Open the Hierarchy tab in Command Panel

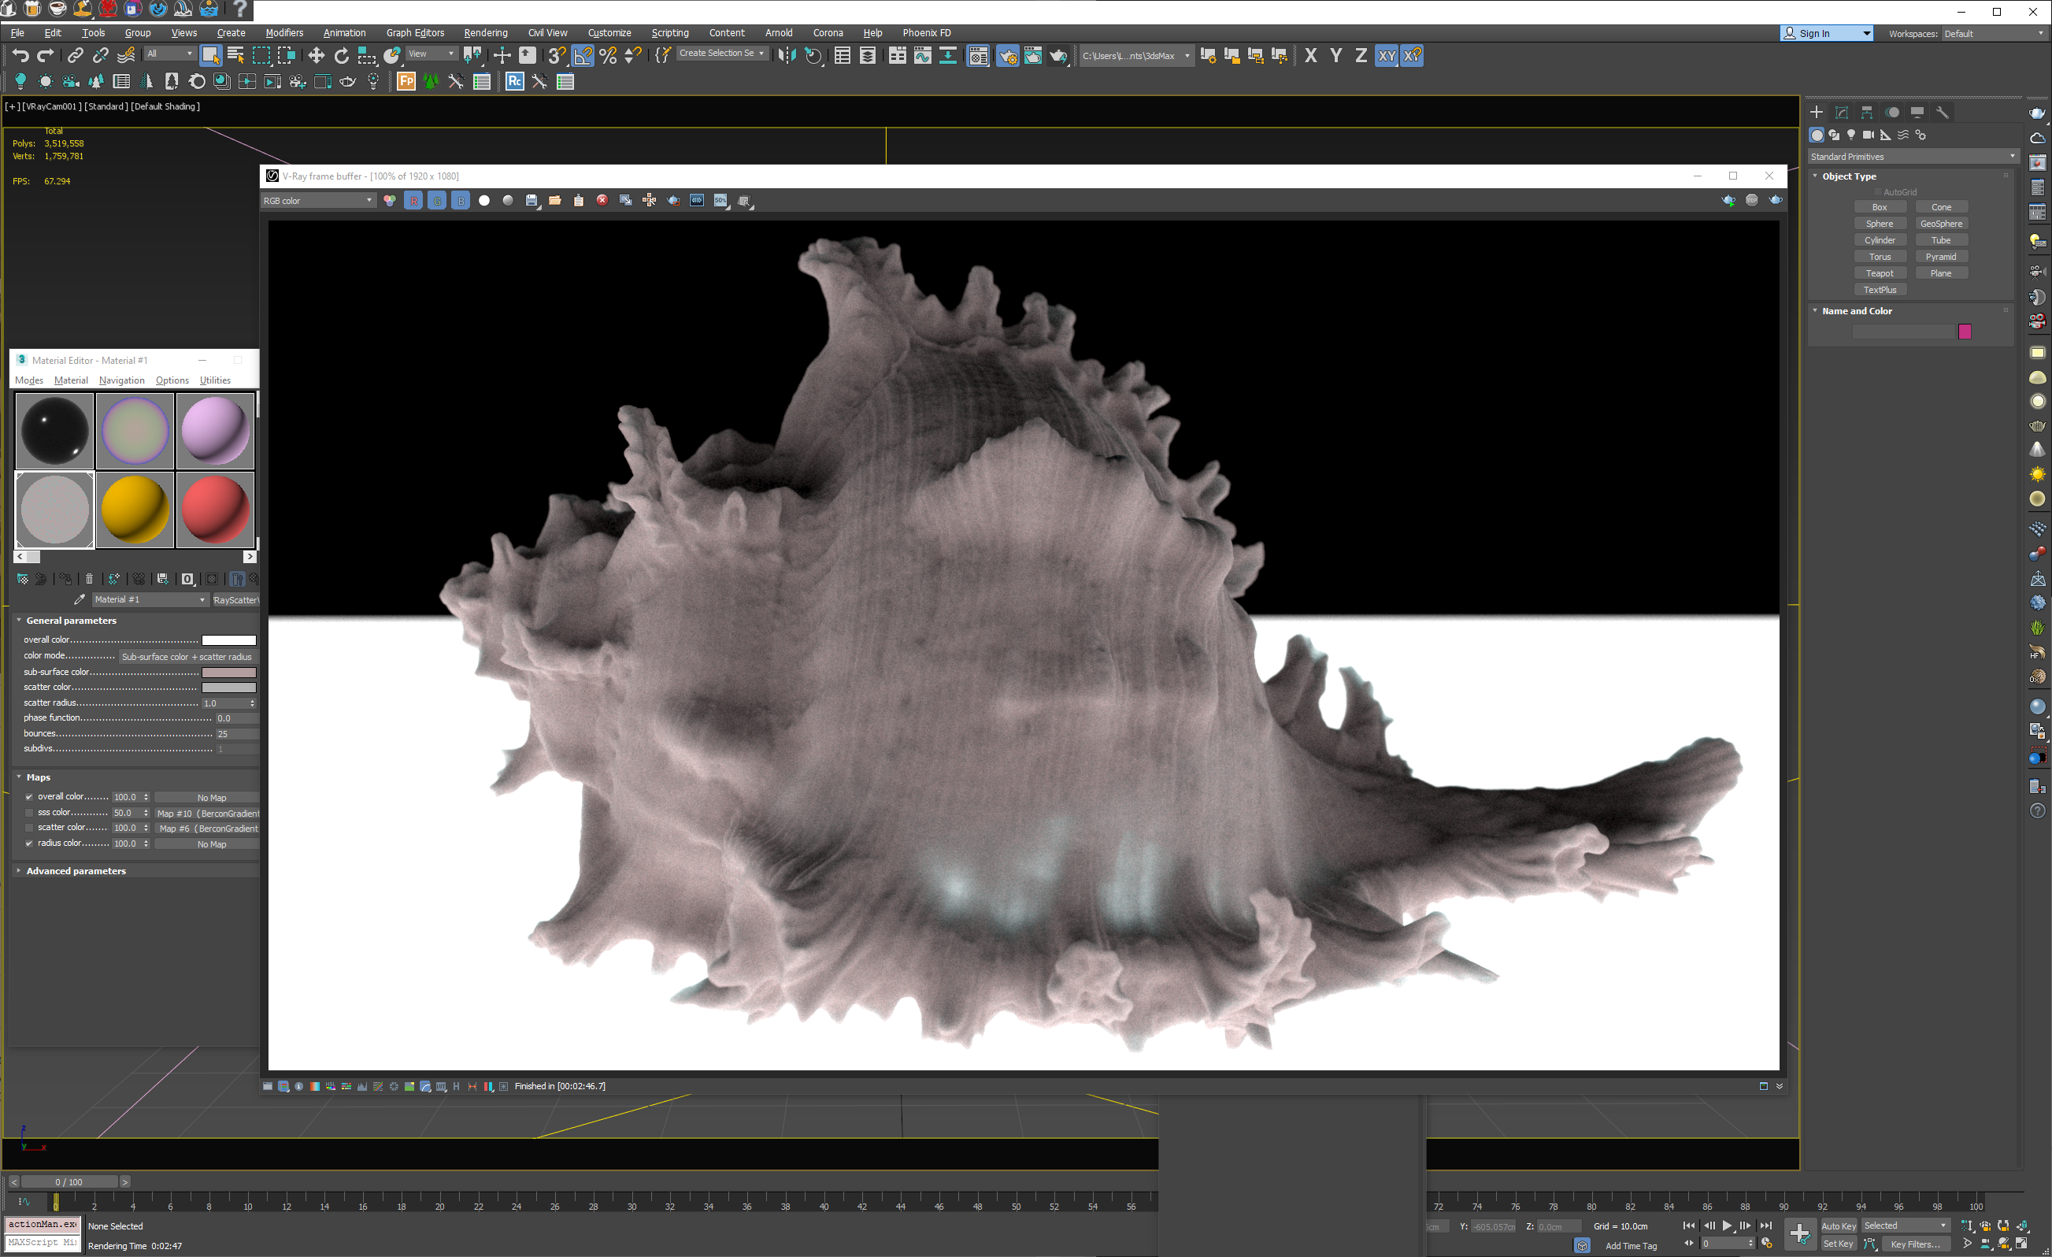coord(1867,113)
